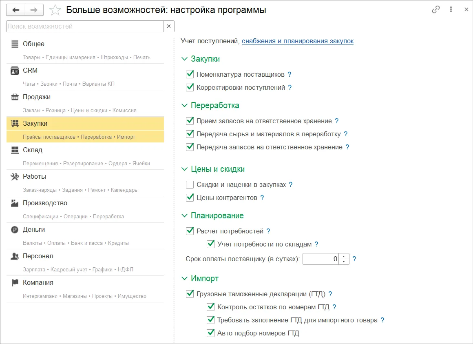The width and height of the screenshot is (473, 344).
Task: Click the Деньги ruble coin icon
Action: coord(15,230)
